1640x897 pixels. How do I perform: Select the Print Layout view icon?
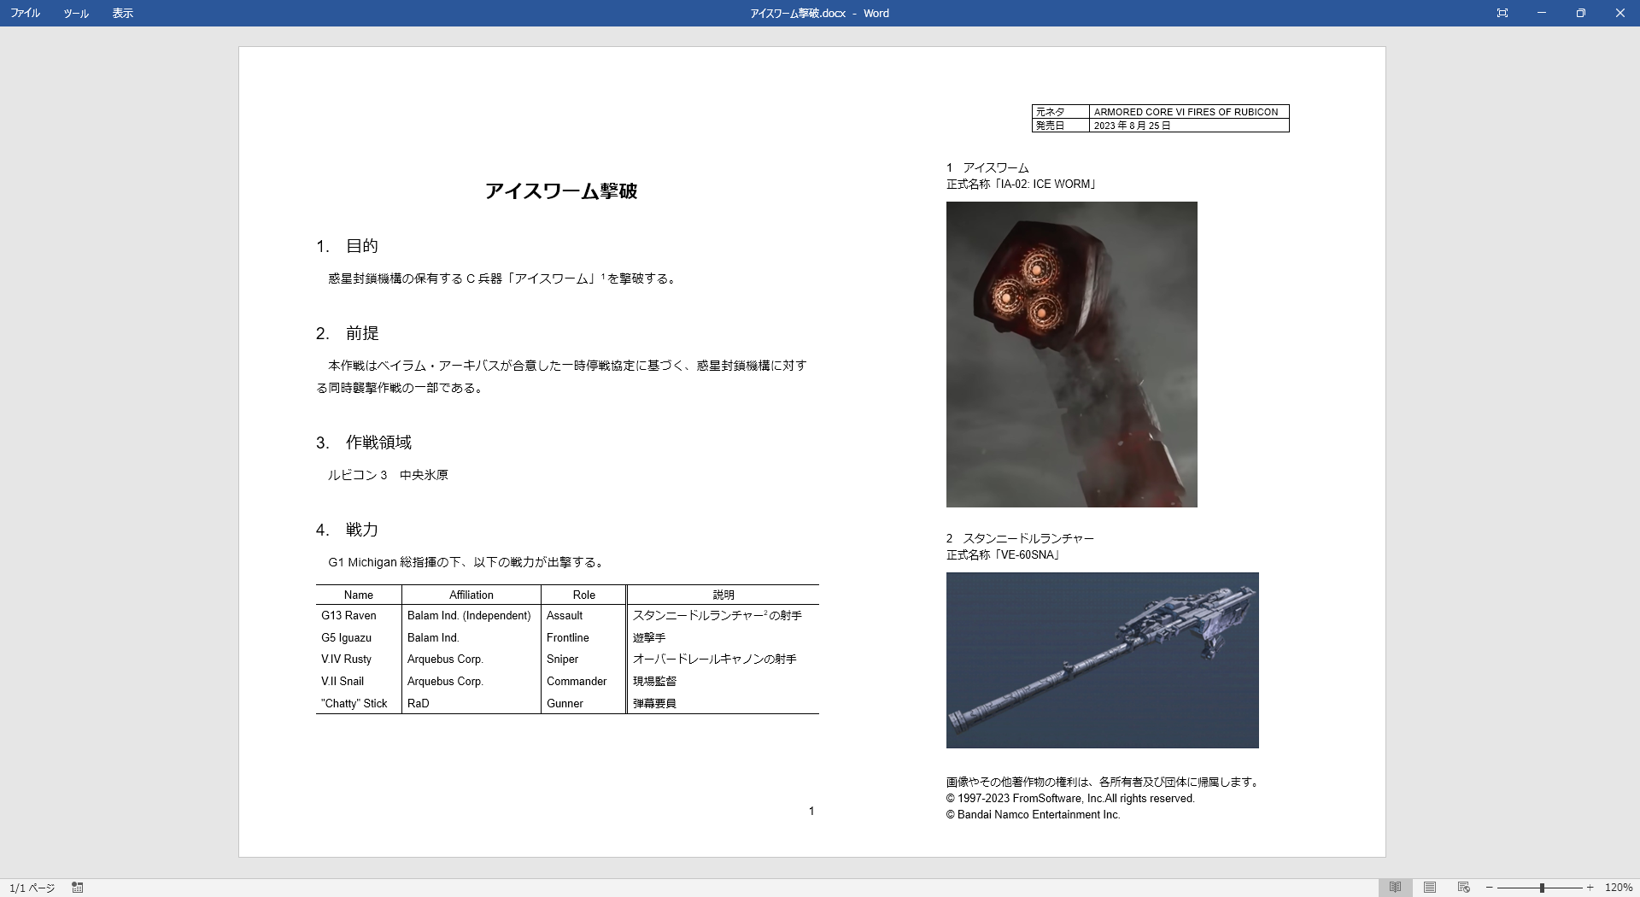[x=1431, y=888]
